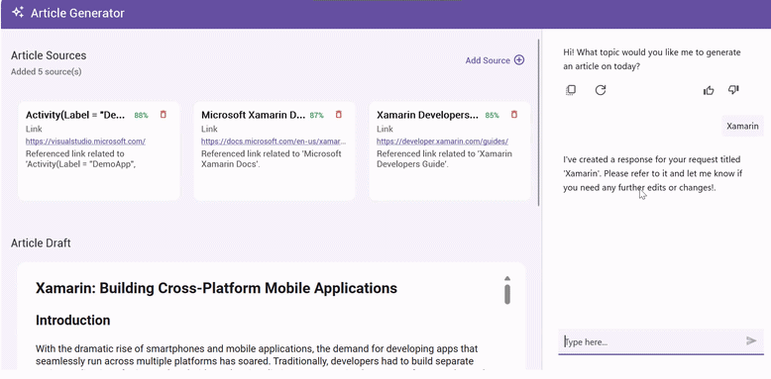Click the Add Source link text

click(488, 60)
